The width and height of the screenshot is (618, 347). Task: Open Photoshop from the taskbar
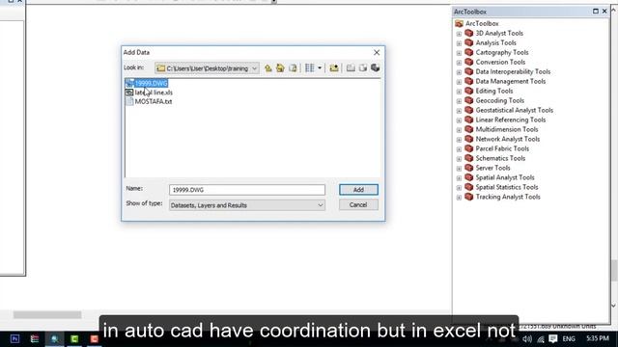(x=14, y=338)
